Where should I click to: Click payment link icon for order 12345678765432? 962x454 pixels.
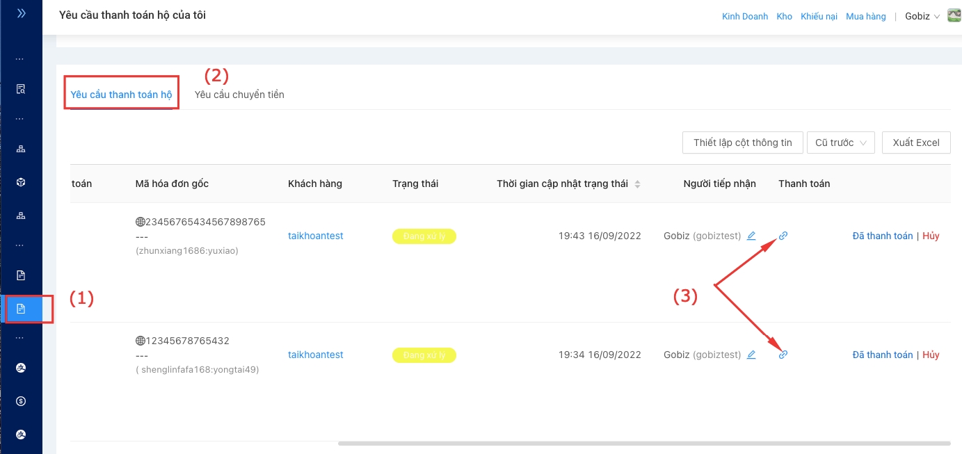point(783,355)
